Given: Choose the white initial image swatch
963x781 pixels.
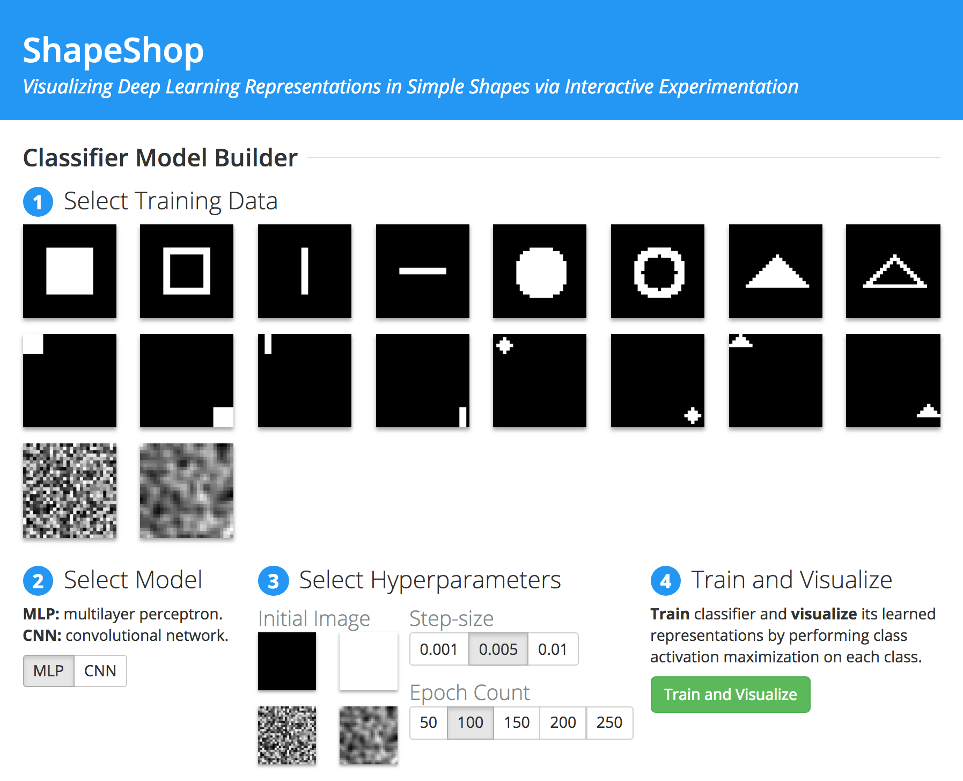Looking at the screenshot, I should click(x=369, y=661).
